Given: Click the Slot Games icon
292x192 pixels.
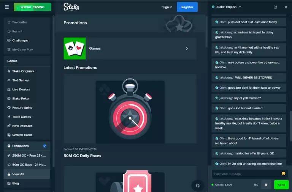Looking at the screenshot, I should (x=9, y=80).
